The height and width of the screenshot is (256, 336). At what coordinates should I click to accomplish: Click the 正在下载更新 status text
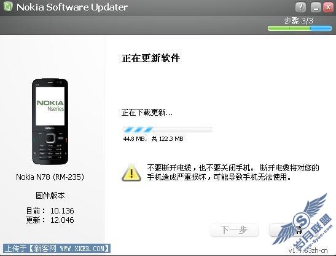click(x=147, y=113)
